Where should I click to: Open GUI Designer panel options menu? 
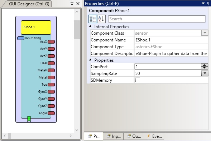[x=72, y=4]
